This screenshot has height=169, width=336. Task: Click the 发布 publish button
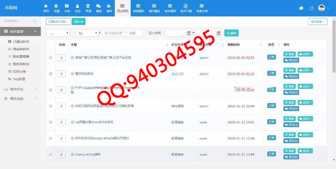pos(81,22)
